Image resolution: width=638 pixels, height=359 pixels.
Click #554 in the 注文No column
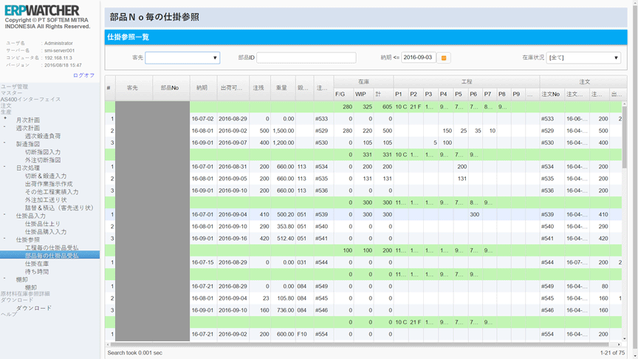pyautogui.click(x=548, y=334)
